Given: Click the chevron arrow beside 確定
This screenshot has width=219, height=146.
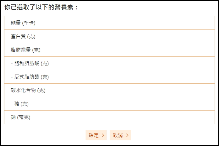Looking at the screenshot, I should pyautogui.click(x=103, y=136).
